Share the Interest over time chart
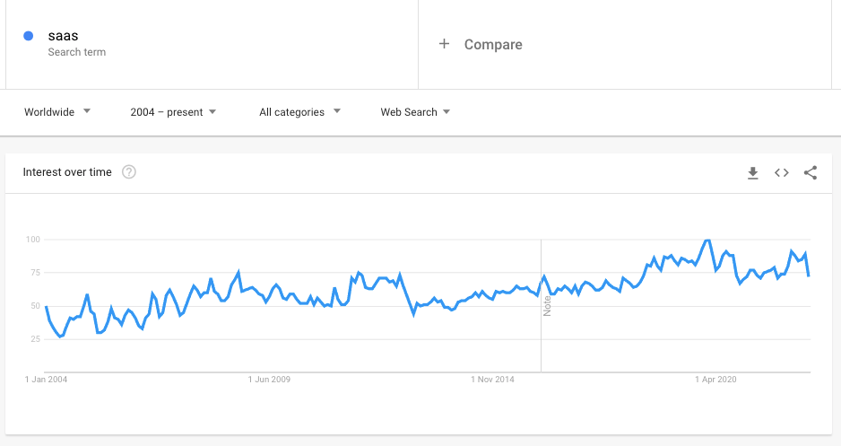Image resolution: width=841 pixels, height=446 pixels. pos(811,173)
